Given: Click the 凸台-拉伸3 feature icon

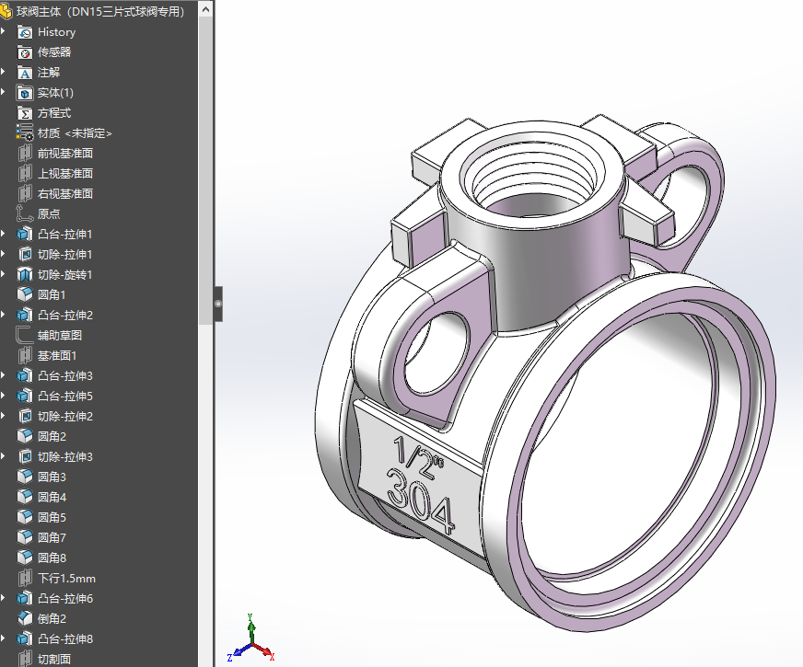Looking at the screenshot, I should point(25,376).
